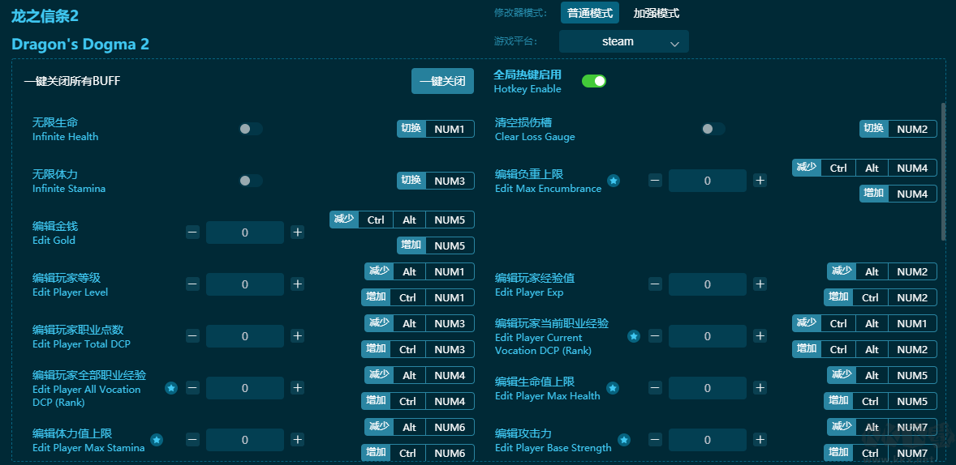The image size is (956, 465).
Task: Open the steam platform dropdown
Action: pos(624,42)
